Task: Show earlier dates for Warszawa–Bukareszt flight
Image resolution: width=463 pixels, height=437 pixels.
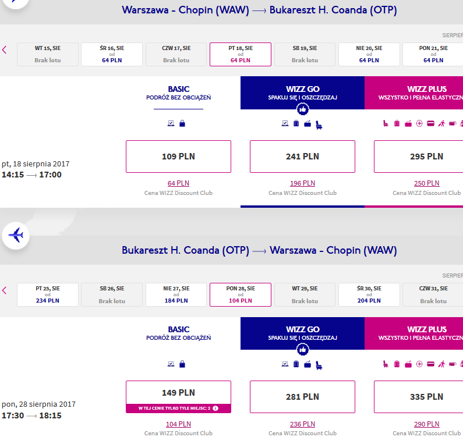Action: 4,50
